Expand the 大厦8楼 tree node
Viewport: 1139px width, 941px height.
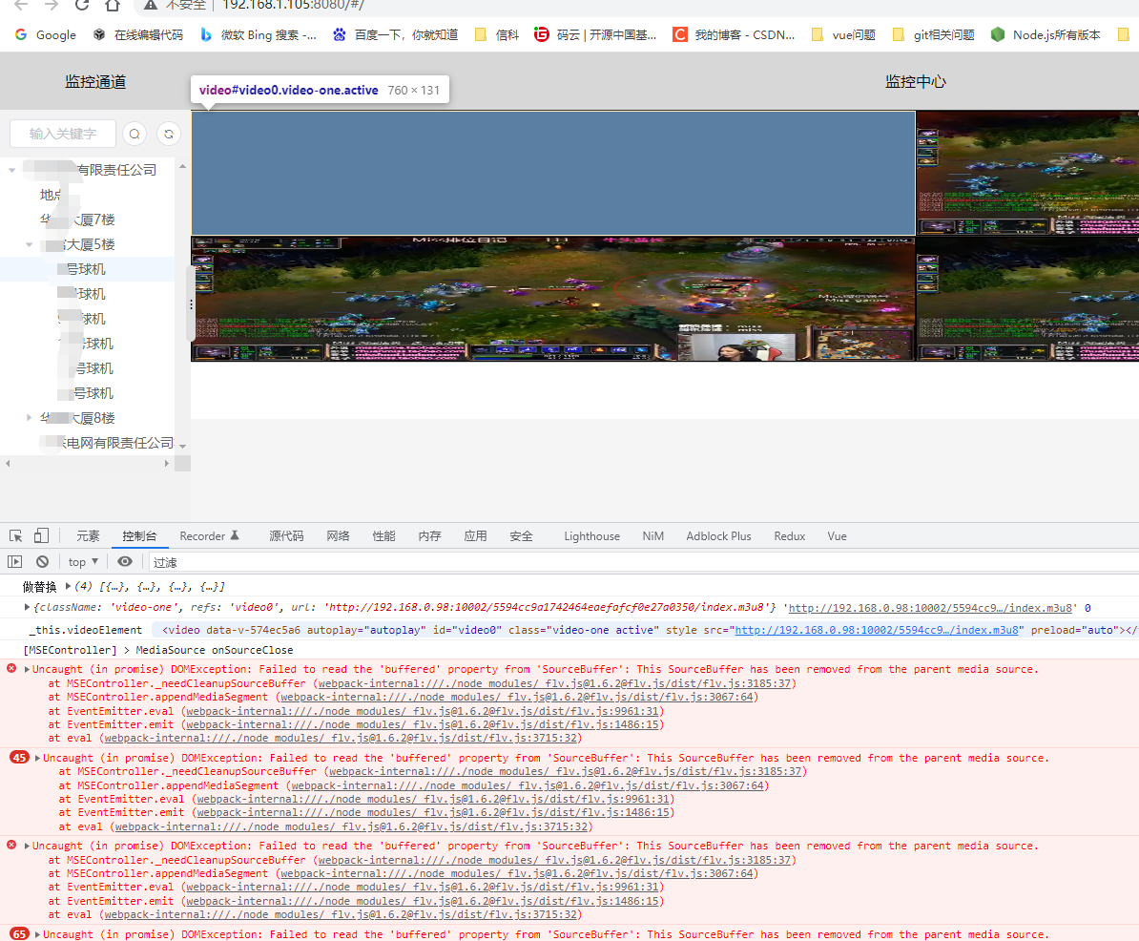click(x=29, y=417)
